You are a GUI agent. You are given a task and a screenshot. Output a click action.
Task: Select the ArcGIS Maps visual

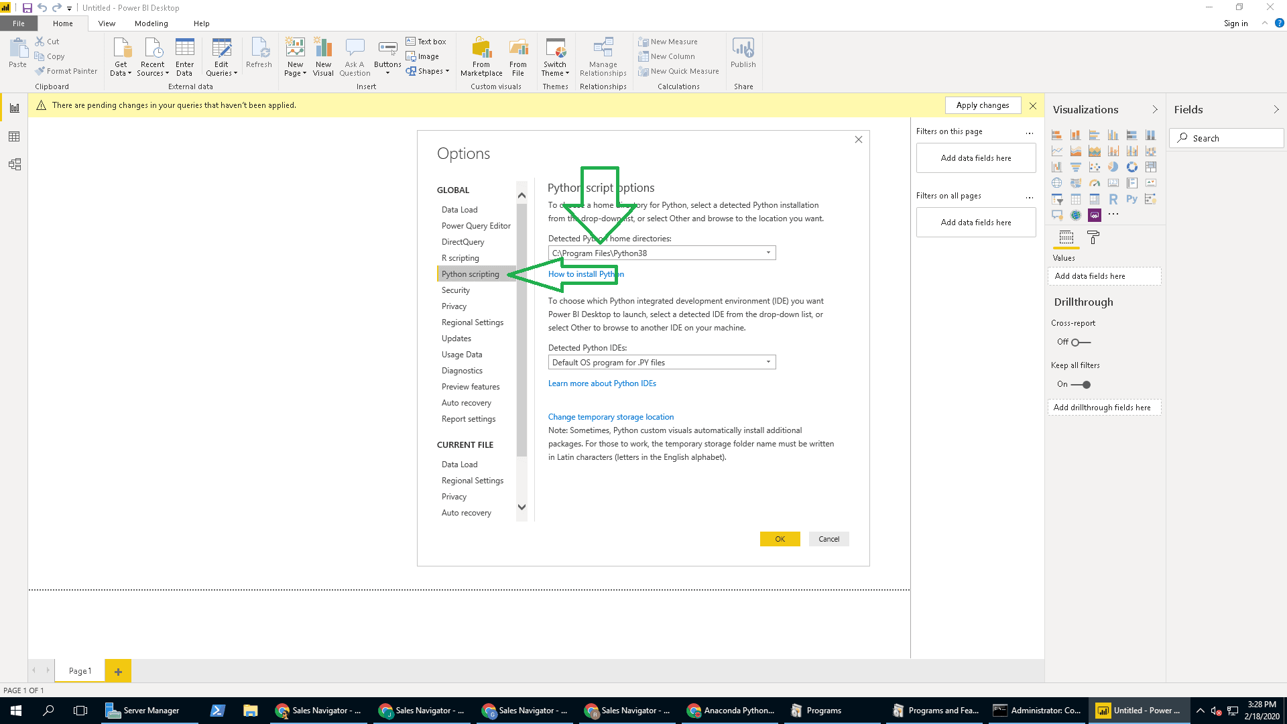pos(1076,215)
